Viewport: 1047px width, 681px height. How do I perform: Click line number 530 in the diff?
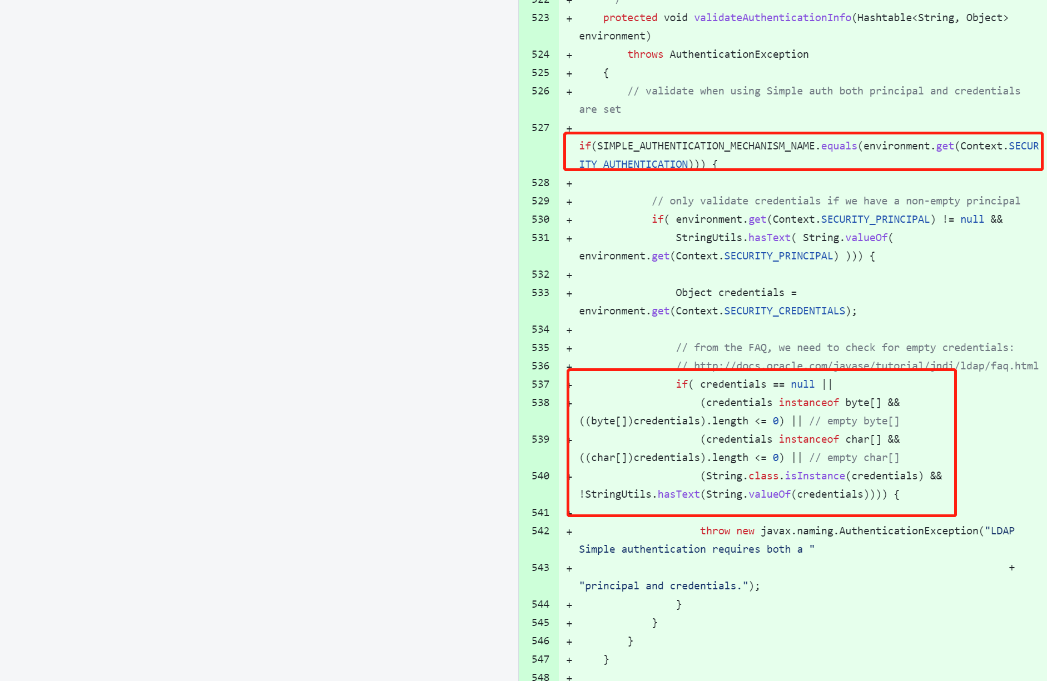(540, 219)
